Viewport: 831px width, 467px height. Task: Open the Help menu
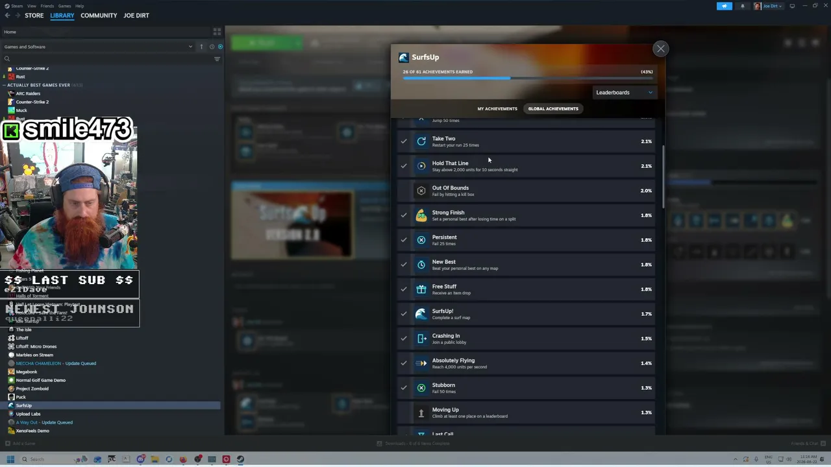point(79,6)
